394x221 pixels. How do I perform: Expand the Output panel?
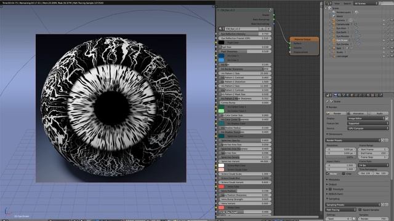[x=327, y=184]
